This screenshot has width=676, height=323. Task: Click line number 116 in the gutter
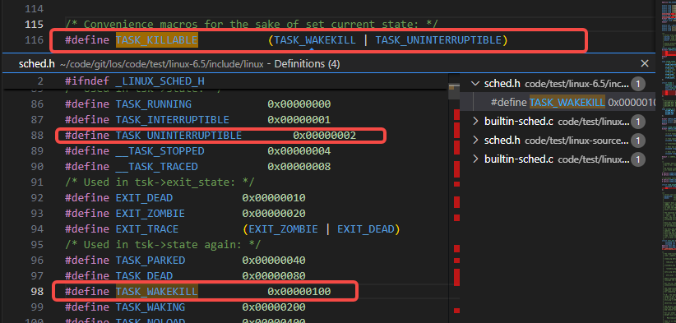point(35,40)
